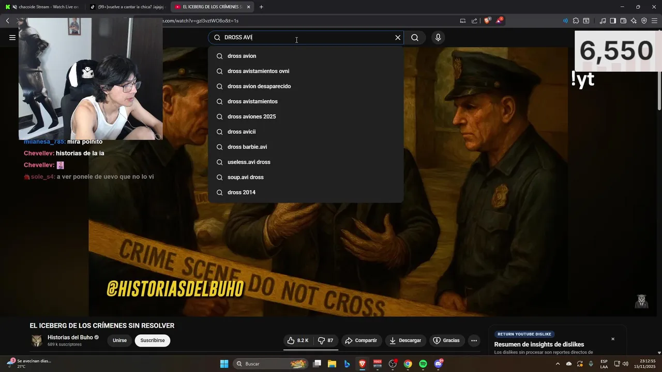662x372 pixels.
Task: Click inside the DROSS AVI search field
Action: tap(305, 37)
